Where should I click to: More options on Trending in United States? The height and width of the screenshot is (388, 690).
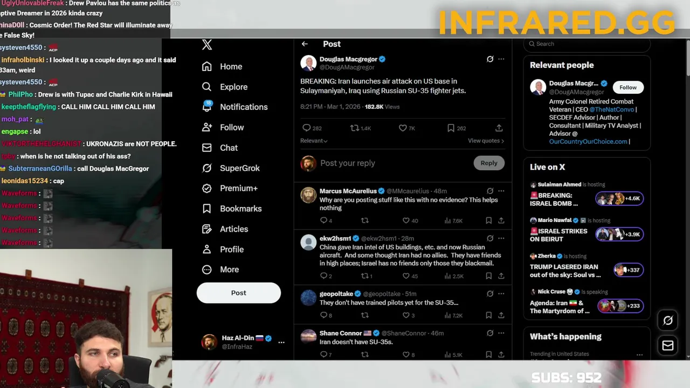click(x=639, y=355)
